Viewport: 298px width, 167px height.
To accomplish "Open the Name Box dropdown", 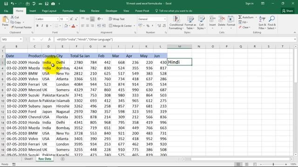I will point(20,39).
